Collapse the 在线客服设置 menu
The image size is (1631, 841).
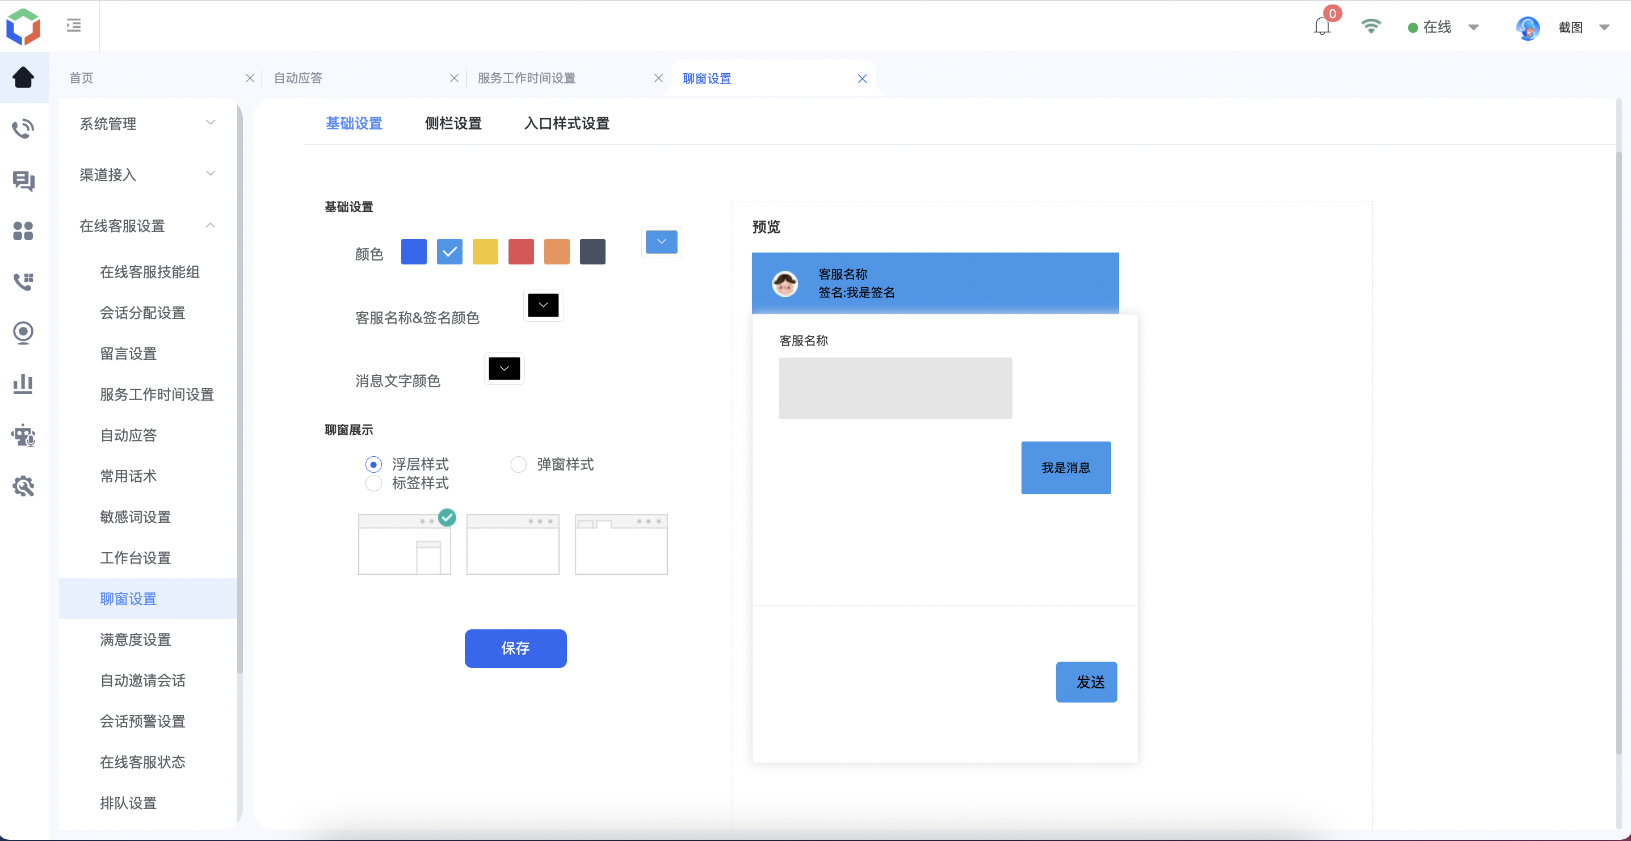tap(148, 226)
